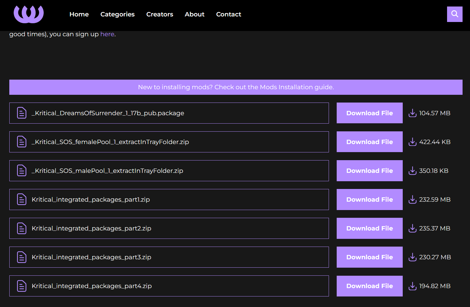
Task: Click download arrow icon next to 104.57 MB
Action: tap(412, 113)
